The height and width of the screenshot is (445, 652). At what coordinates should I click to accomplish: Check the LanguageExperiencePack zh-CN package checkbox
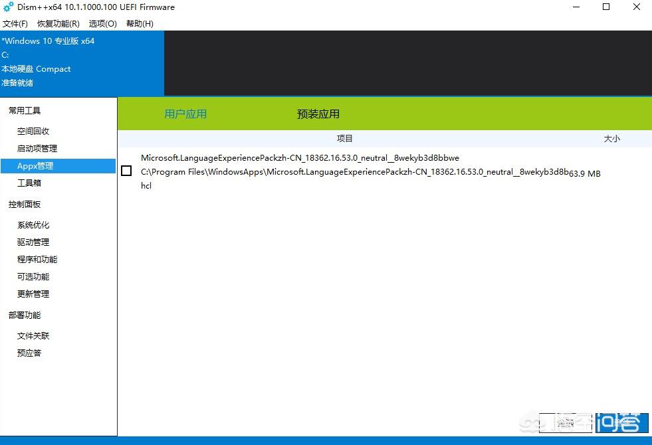pyautogui.click(x=126, y=171)
